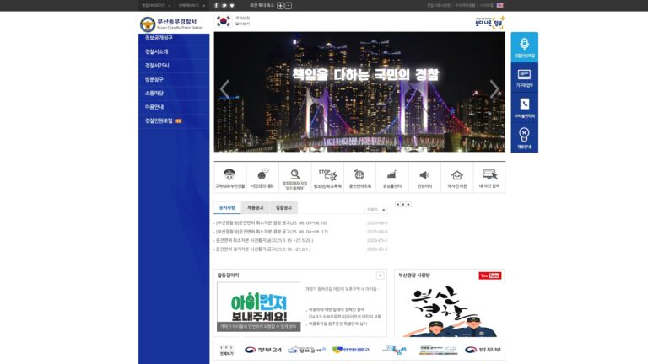648x364 pixels.
Task: Click the lightbulb icon in right sidebar
Action: [x=525, y=137]
